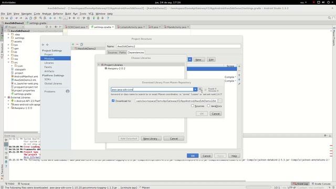Move dependency up with arrow icon
This screenshot has width=336, height=189.
(239, 75)
